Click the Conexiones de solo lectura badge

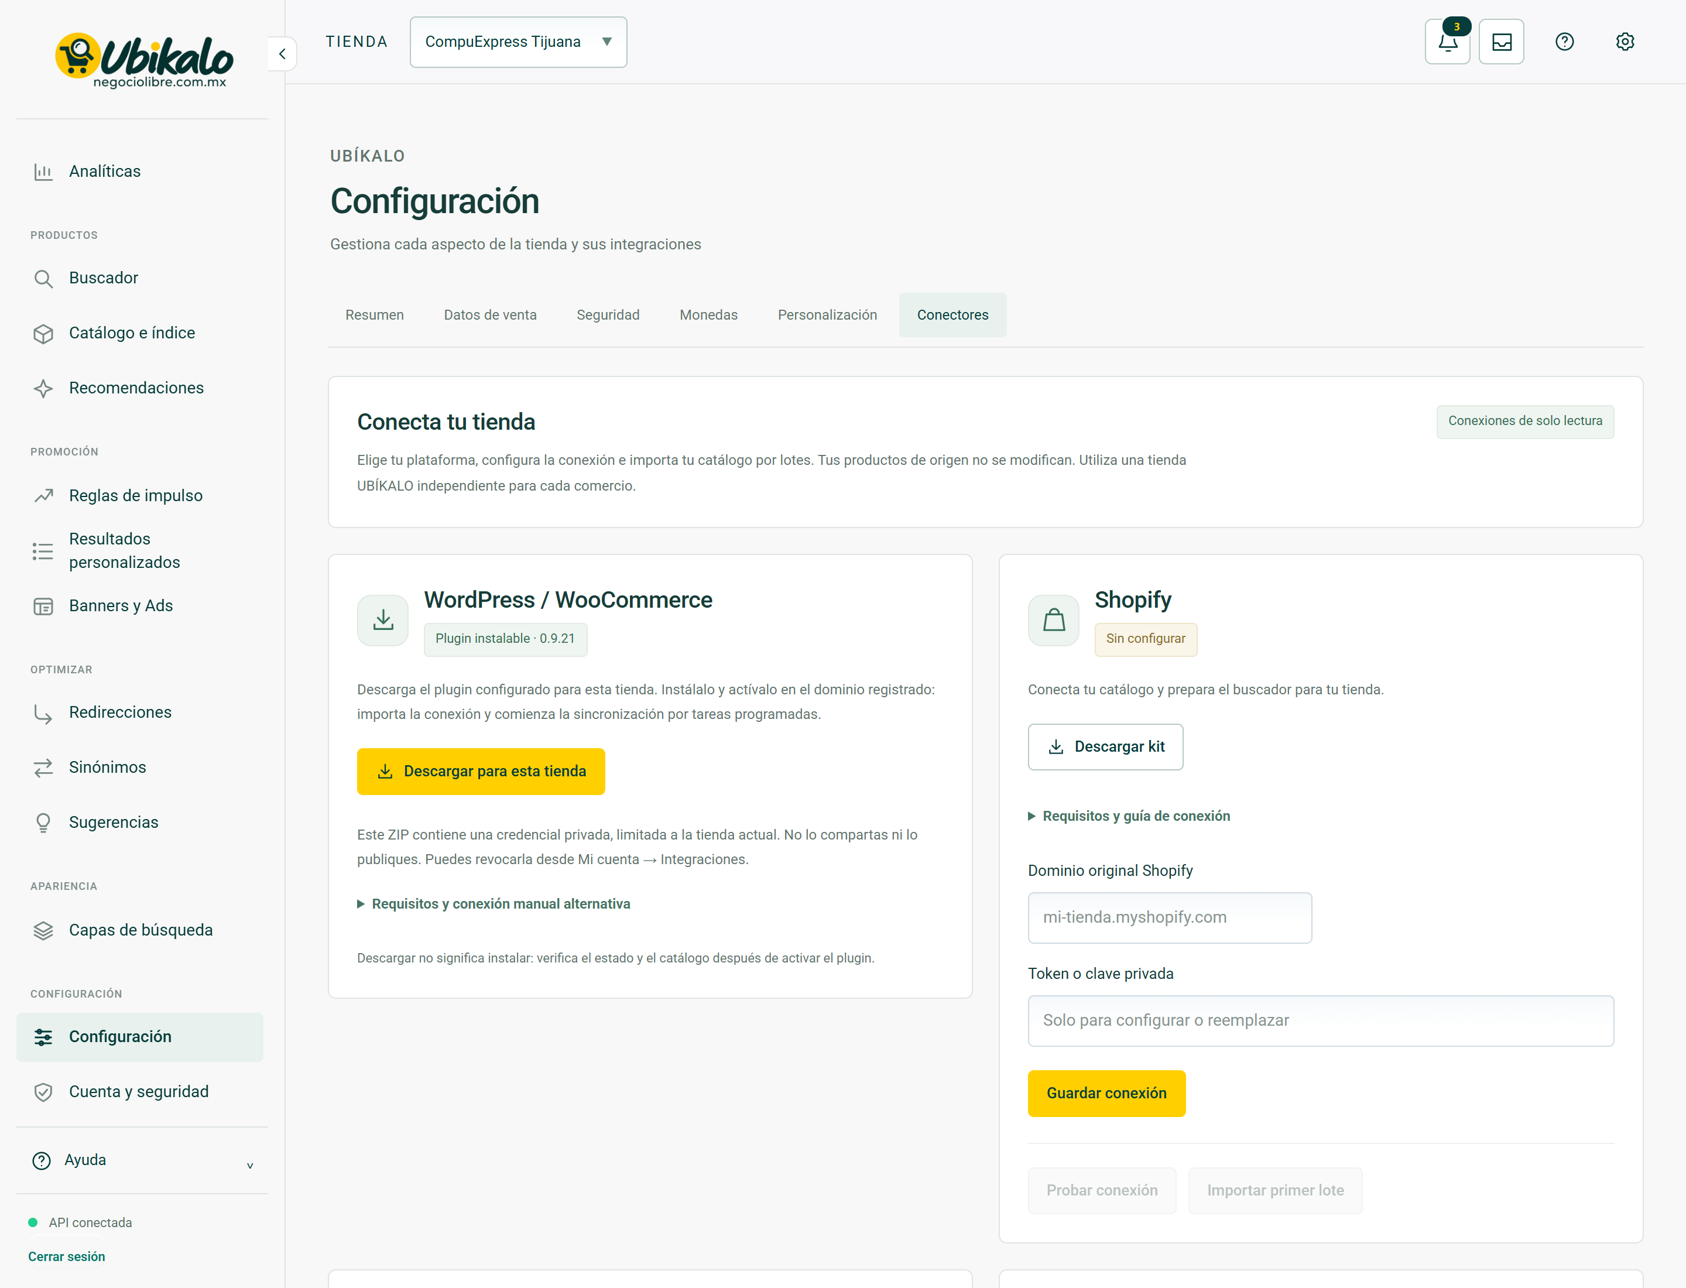(1524, 422)
